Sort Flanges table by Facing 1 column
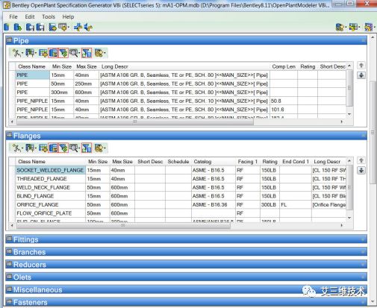The width and height of the screenshot is (377, 308). click(248, 162)
